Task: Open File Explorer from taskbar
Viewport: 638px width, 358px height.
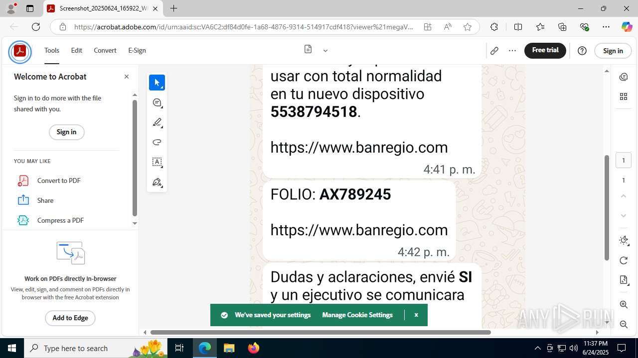Action: point(229,348)
